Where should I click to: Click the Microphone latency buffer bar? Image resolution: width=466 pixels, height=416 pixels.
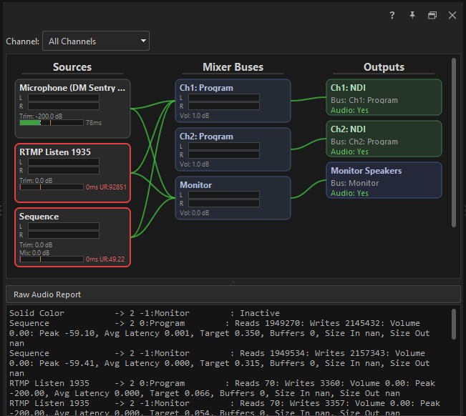tap(52, 122)
